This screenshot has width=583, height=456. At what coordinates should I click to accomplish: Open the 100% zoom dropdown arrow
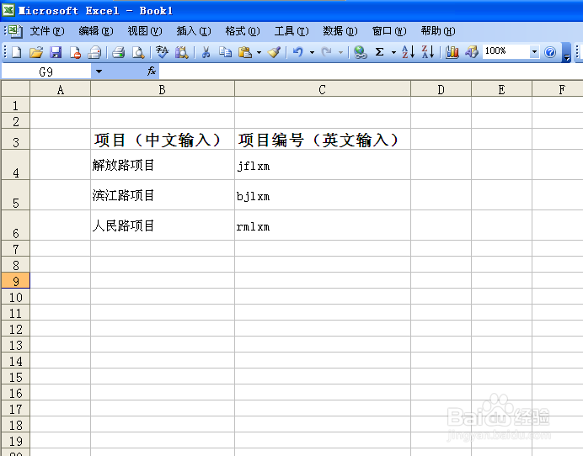534,51
